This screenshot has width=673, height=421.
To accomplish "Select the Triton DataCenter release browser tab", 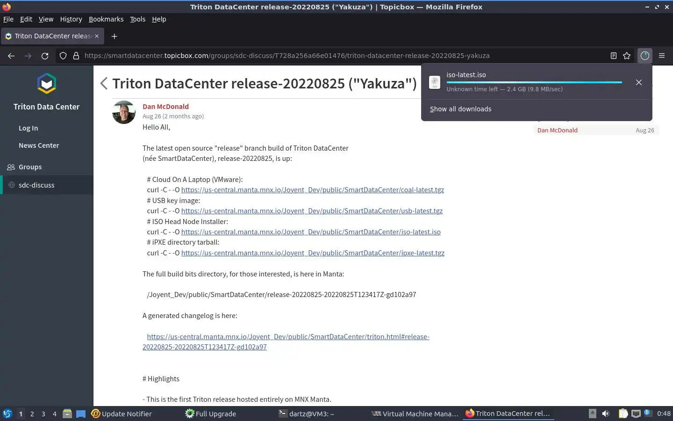I will tap(52, 36).
